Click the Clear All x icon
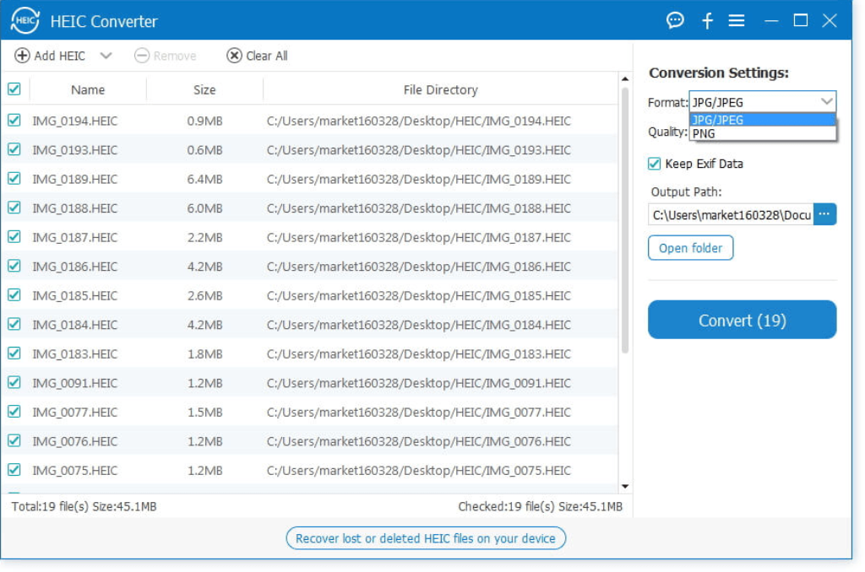This screenshot has height=572, width=865. click(235, 56)
